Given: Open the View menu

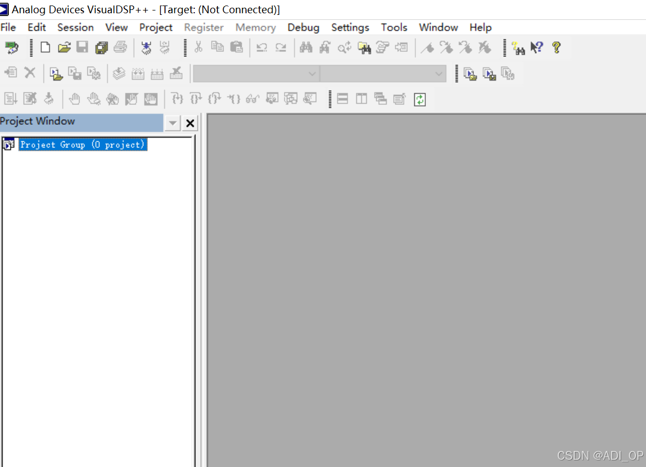Looking at the screenshot, I should pos(116,27).
